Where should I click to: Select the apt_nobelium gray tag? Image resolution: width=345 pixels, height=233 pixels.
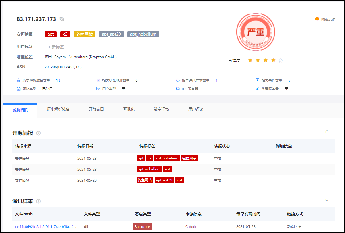coord(143,34)
